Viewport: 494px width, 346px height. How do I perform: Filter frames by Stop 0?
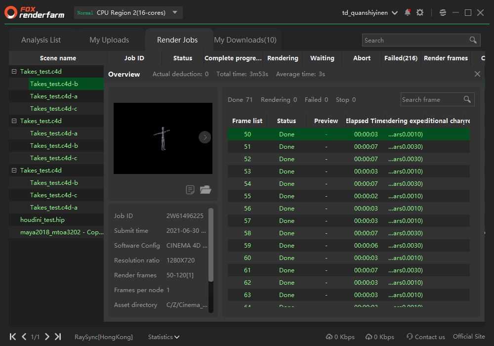click(x=346, y=99)
